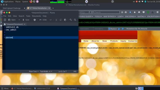Expand the Open recent files dropdown arrow
The image size is (160, 90).
coord(19,20)
